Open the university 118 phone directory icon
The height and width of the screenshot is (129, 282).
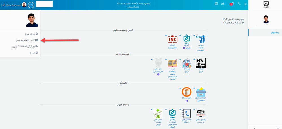tap(186, 114)
